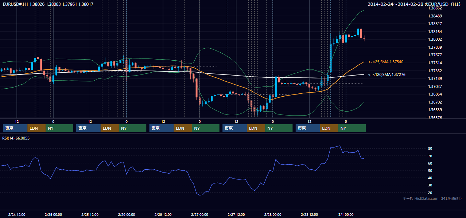Image resolution: width=466 pixels, height=218 pixels.
Task: Click RSI scale value 80
Action: click(430, 149)
